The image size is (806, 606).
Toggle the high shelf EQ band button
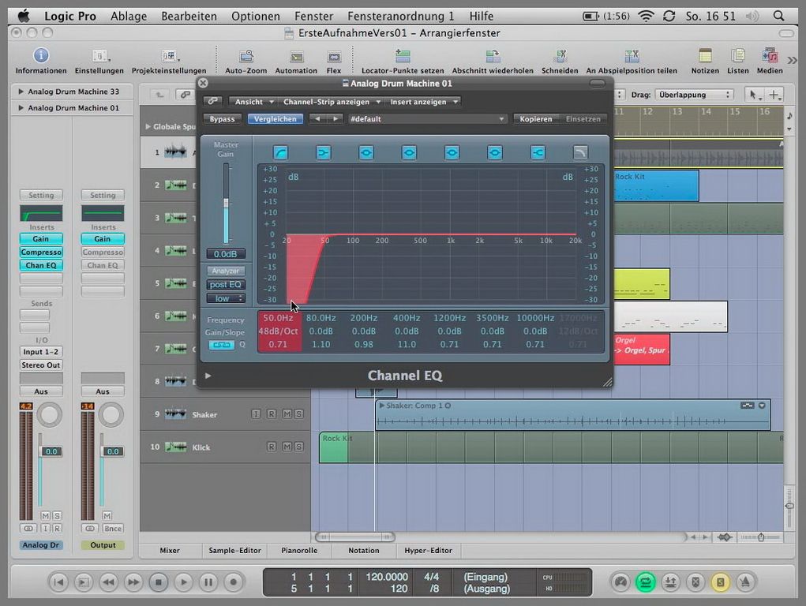coord(538,152)
